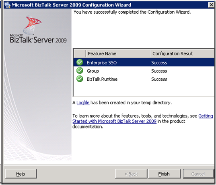The width and height of the screenshot is (216, 185).
Task: Click the Configuration Result column header
Action: pyautogui.click(x=182, y=54)
